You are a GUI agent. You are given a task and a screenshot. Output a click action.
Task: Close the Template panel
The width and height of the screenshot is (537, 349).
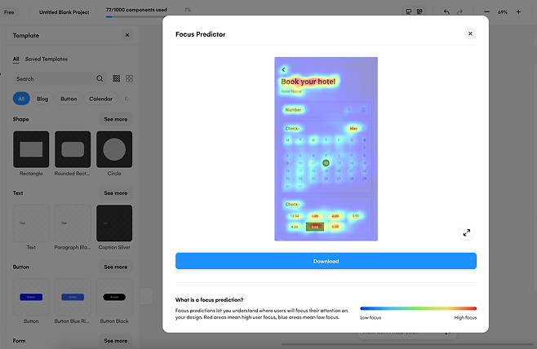tap(126, 36)
